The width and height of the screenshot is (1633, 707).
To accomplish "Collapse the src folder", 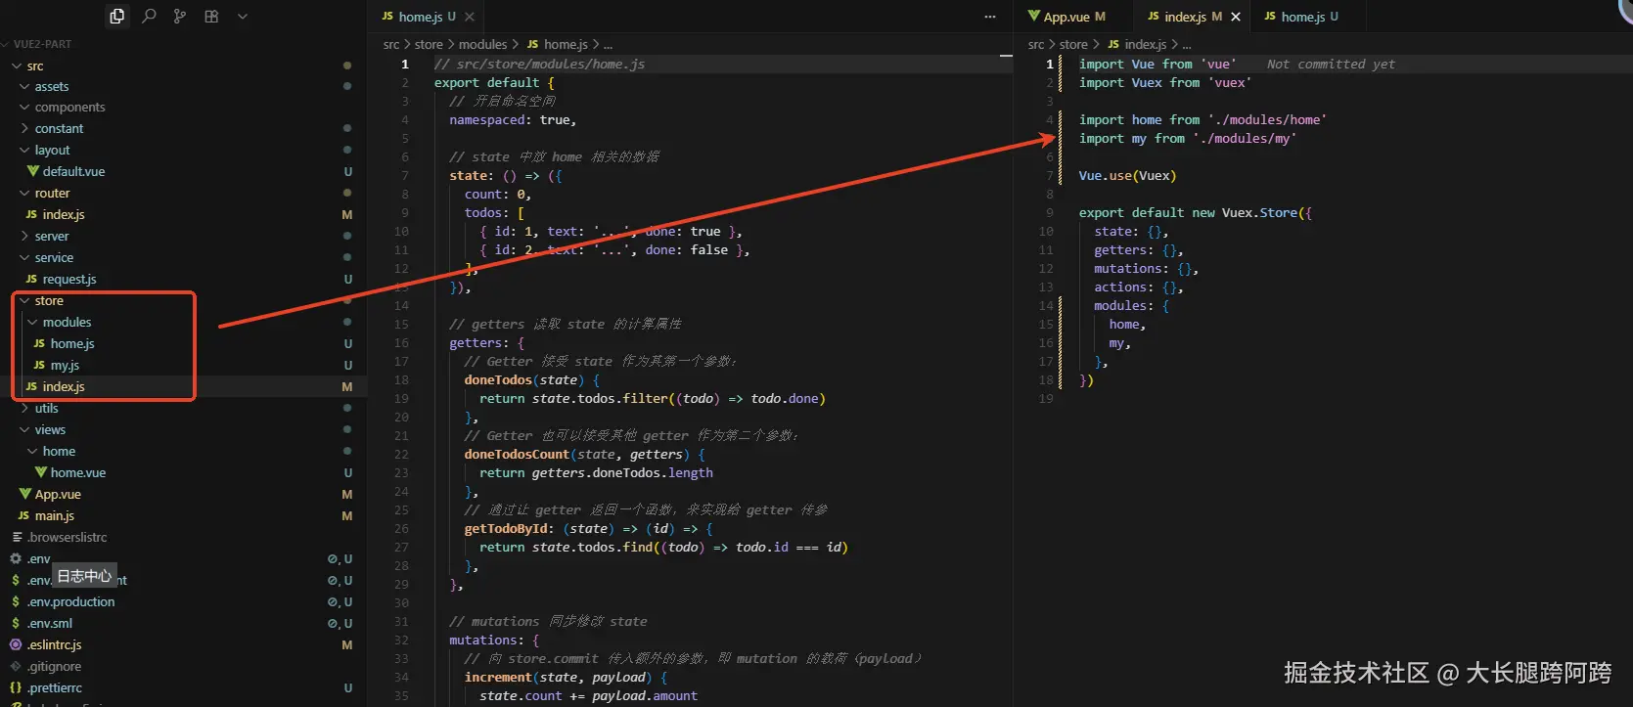I will pos(35,66).
